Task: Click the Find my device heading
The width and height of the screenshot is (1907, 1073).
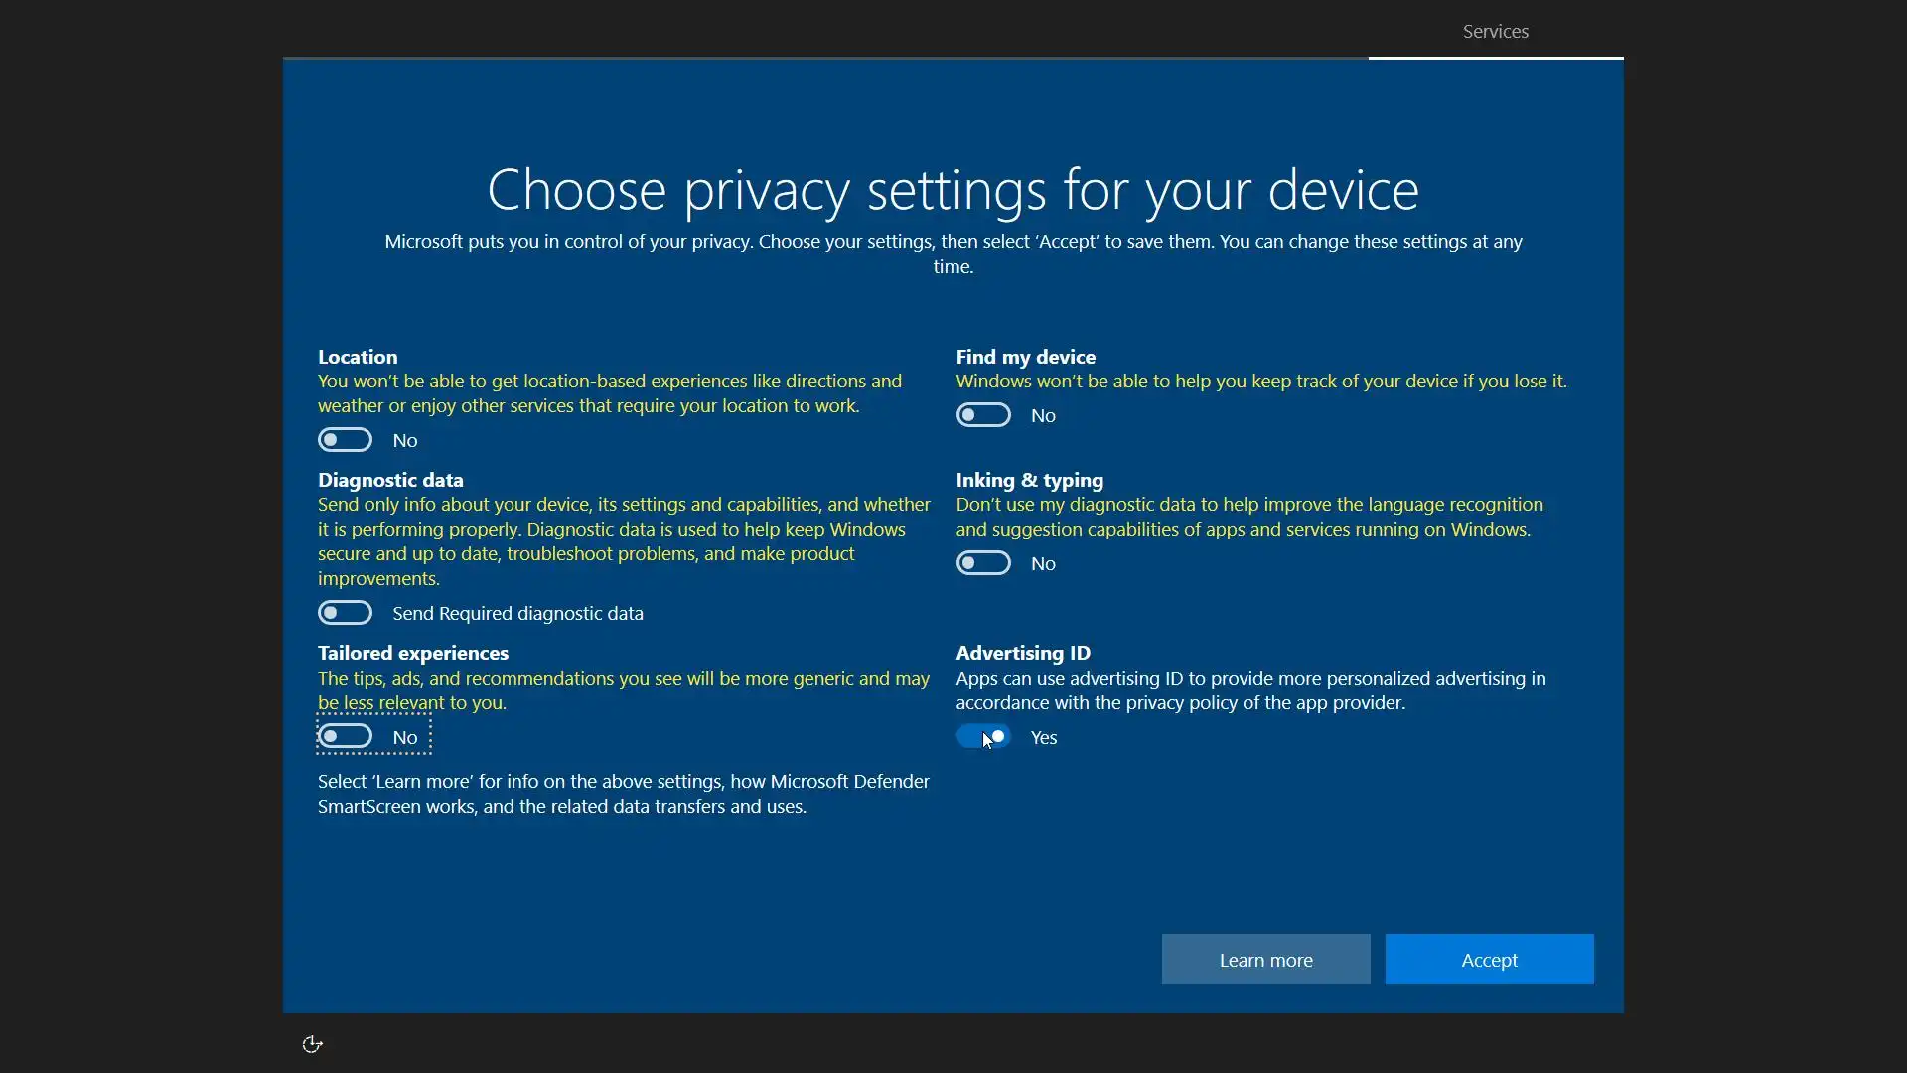Action: click(1025, 357)
